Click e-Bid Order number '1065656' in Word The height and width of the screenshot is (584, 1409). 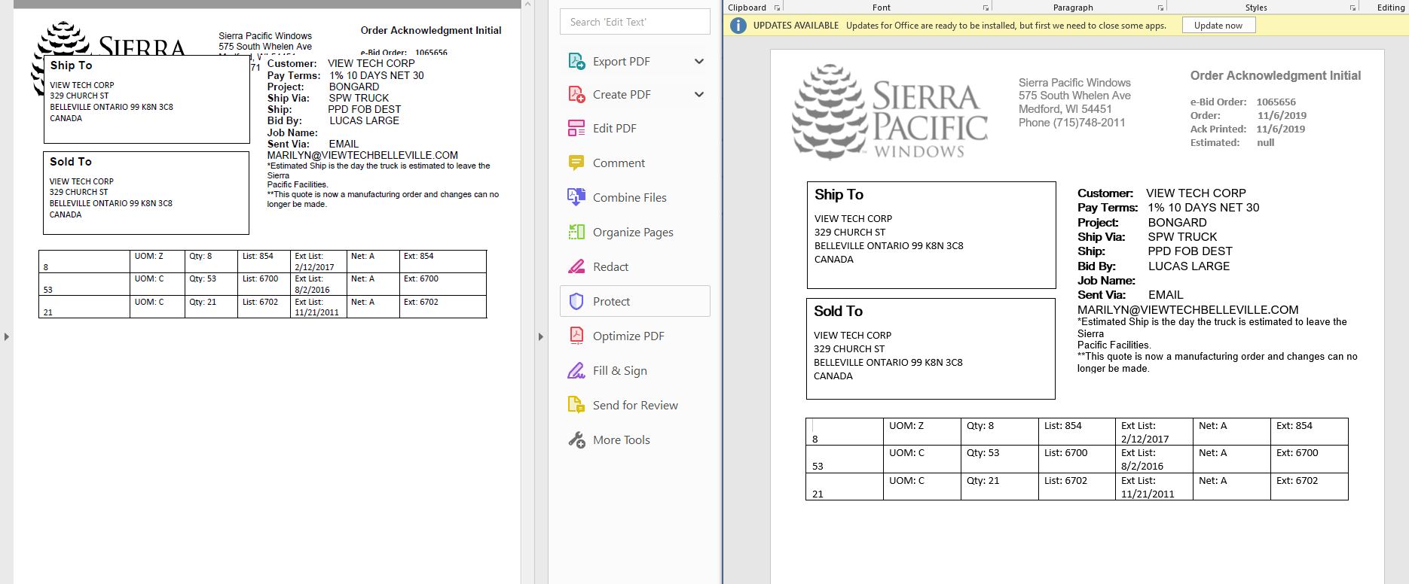pos(1276,102)
